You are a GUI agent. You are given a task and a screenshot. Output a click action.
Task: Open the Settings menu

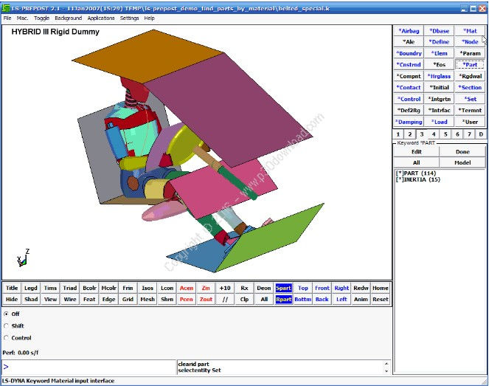coord(129,18)
